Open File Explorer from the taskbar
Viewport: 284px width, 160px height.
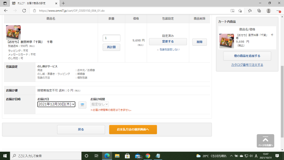tap(117, 156)
